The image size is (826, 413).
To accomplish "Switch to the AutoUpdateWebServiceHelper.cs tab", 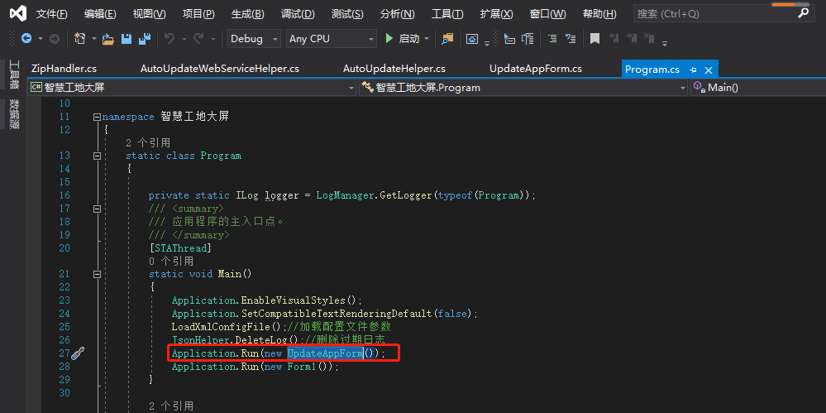I will pyautogui.click(x=220, y=69).
